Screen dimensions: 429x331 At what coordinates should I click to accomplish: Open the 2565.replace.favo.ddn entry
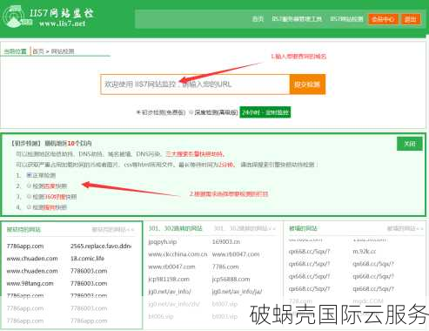click(101, 247)
